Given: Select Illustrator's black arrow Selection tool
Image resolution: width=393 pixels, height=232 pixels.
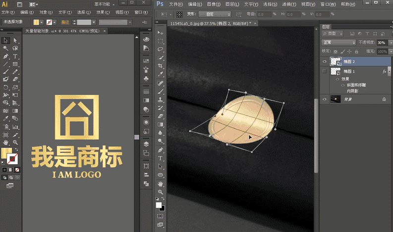Looking at the screenshot, I should [5, 41].
